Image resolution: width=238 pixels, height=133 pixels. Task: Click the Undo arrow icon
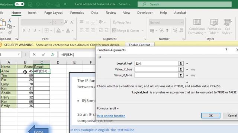click(38, 4)
